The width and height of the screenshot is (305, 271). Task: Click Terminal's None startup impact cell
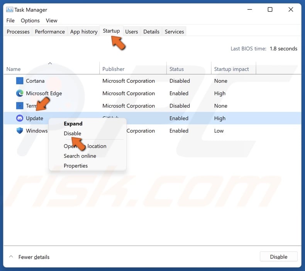[220, 106]
